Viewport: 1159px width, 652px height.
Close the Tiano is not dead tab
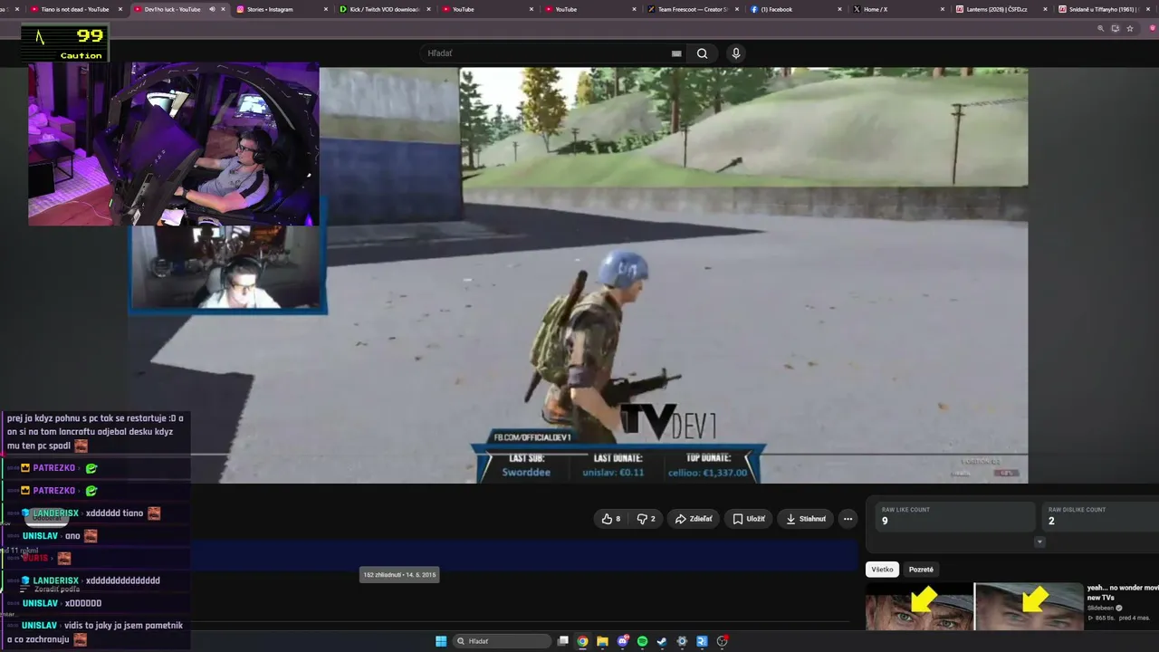pos(120,9)
